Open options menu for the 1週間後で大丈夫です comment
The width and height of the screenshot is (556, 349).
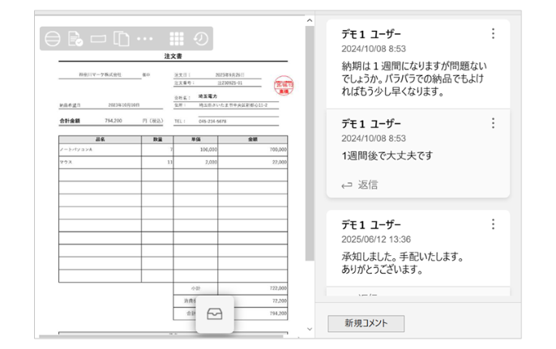coord(493,123)
